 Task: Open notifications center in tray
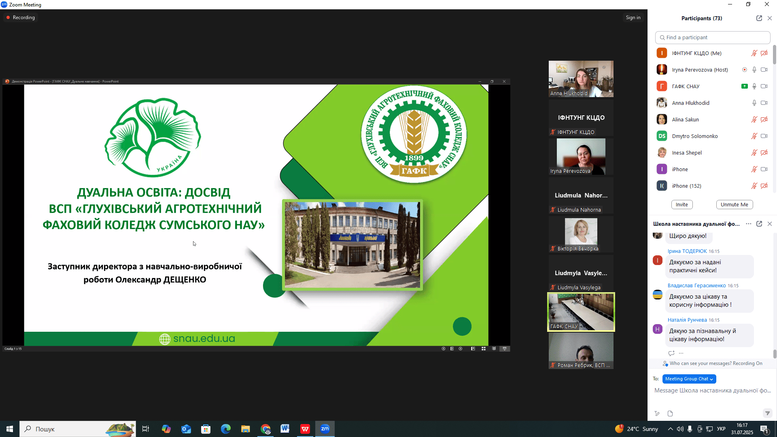(764, 429)
